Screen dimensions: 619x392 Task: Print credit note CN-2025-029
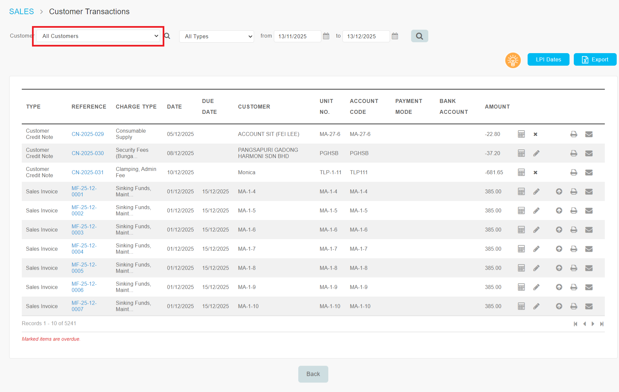pyautogui.click(x=574, y=134)
